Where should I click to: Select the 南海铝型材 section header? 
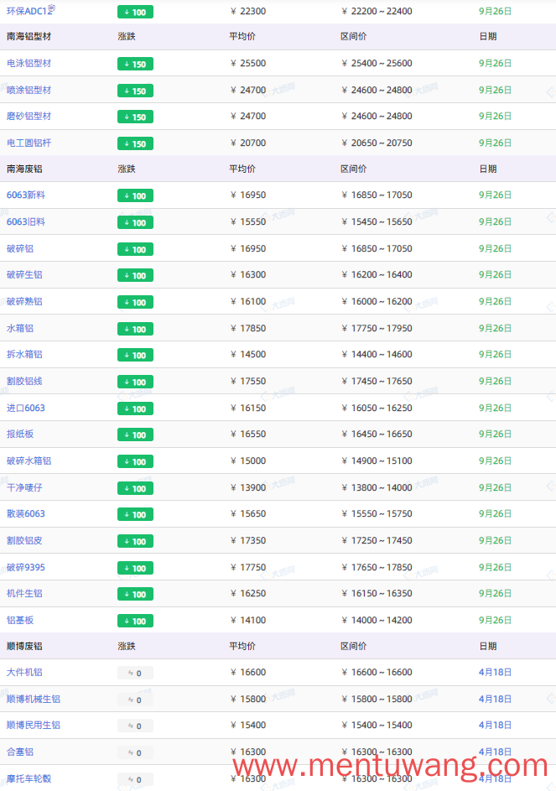point(29,37)
